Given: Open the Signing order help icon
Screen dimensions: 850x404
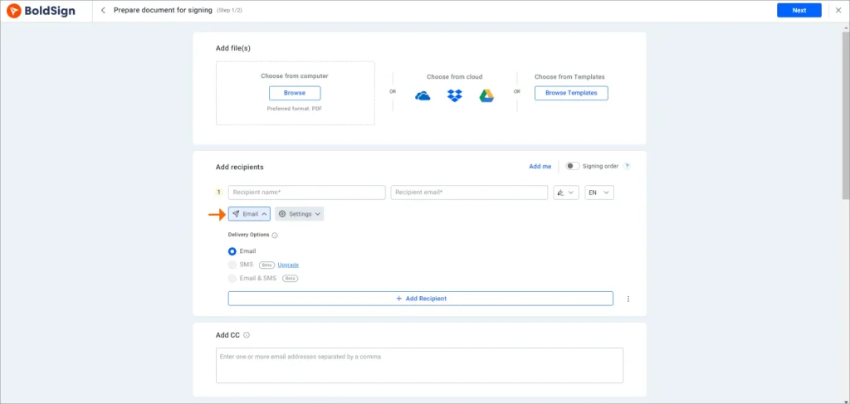Looking at the screenshot, I should click(x=627, y=166).
